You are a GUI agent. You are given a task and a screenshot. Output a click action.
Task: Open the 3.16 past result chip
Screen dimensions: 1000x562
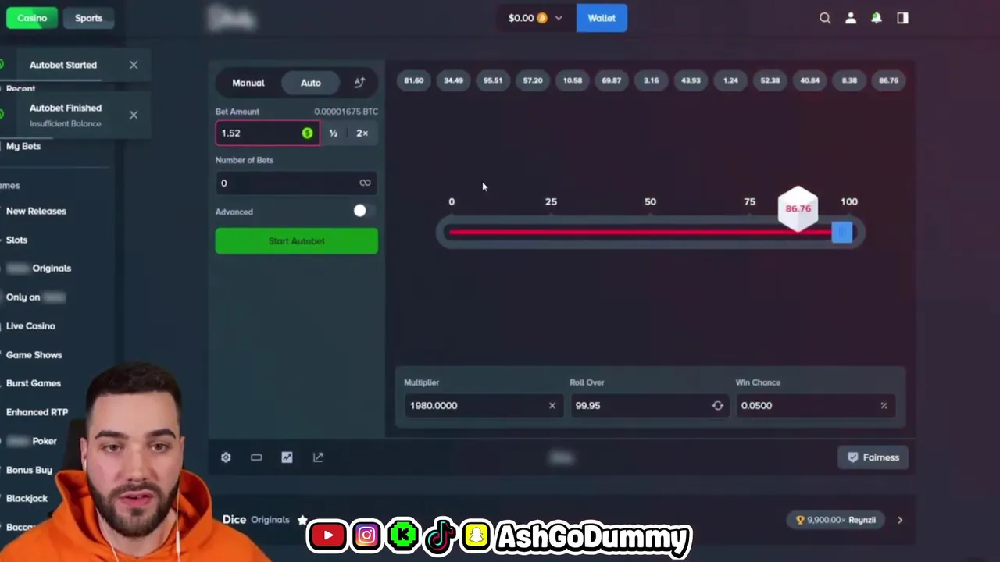652,80
